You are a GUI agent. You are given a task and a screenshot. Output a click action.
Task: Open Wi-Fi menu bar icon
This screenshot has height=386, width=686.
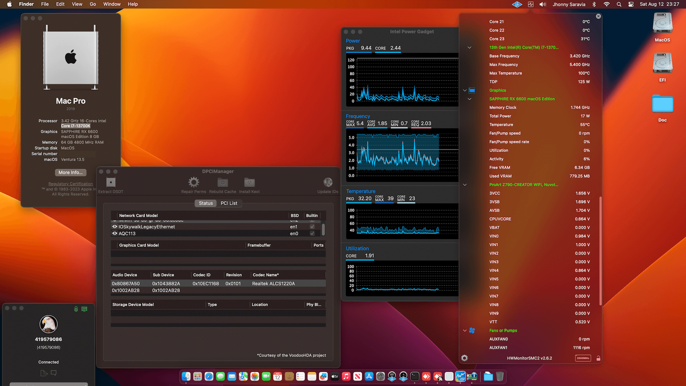[x=607, y=4]
